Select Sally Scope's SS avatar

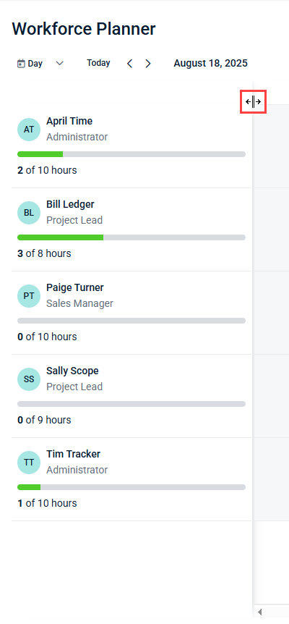pos(29,379)
